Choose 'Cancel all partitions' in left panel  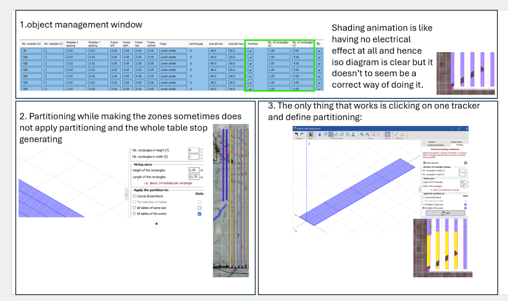click(135, 196)
